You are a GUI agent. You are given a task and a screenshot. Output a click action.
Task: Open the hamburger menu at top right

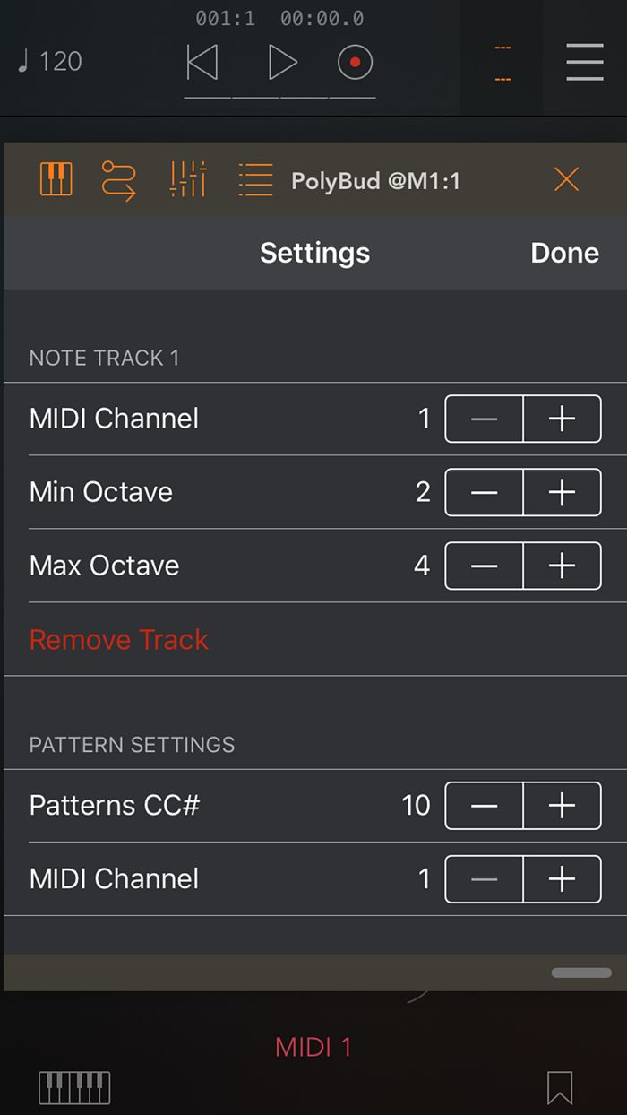[x=585, y=62]
